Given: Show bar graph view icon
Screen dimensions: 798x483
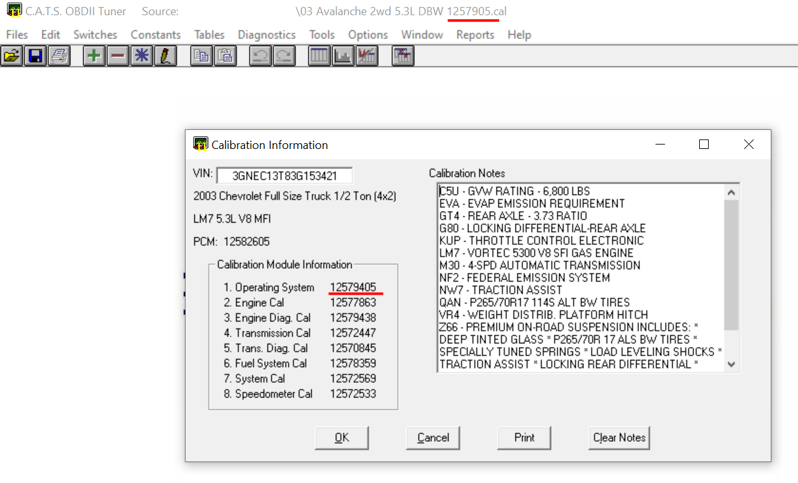Looking at the screenshot, I should 343,56.
